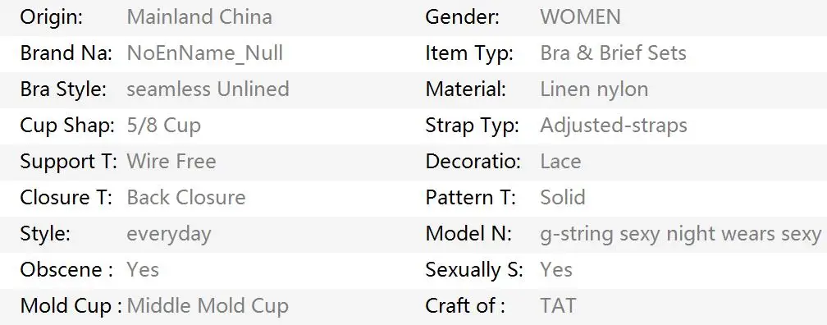Select the Brand Name value NoEnName_Null
827x325 pixels.
pyautogui.click(x=204, y=53)
